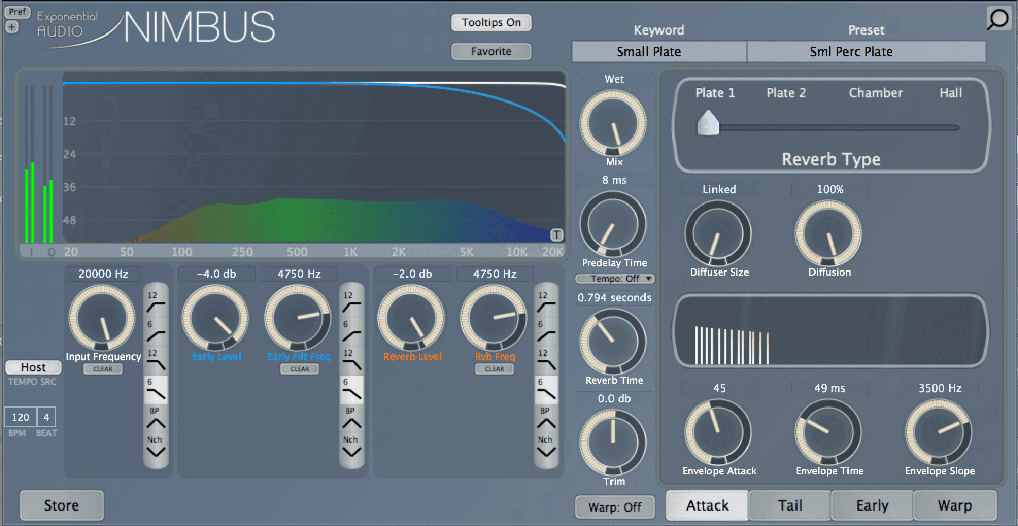Clear Early Filt Freq setting
This screenshot has height=526, width=1018.
[x=300, y=369]
